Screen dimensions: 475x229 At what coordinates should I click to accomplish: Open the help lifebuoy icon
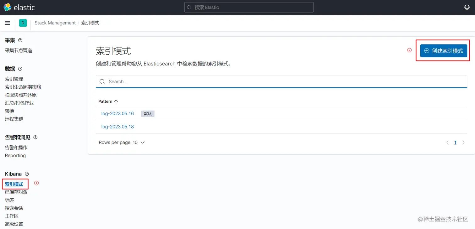pos(467,7)
